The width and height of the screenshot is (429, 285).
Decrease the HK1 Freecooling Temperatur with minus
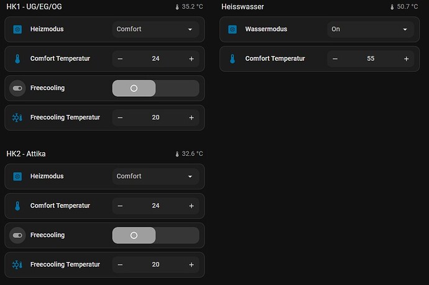[x=120, y=117]
